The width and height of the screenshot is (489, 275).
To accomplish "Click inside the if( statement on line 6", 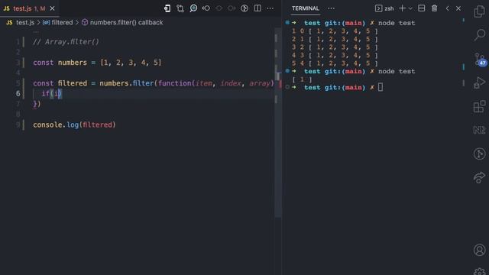I will pos(51,93).
